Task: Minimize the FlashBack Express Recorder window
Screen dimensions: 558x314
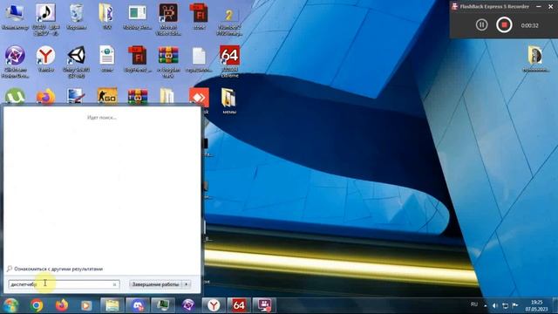Action: pyautogui.click(x=539, y=6)
